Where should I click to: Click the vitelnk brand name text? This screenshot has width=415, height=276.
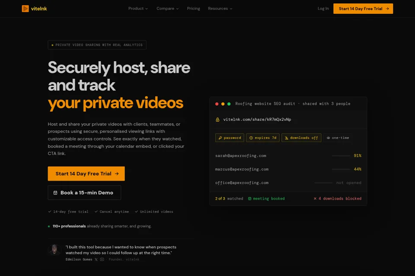click(39, 9)
